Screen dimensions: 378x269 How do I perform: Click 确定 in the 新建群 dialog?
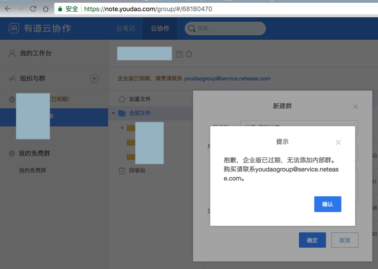312,240
